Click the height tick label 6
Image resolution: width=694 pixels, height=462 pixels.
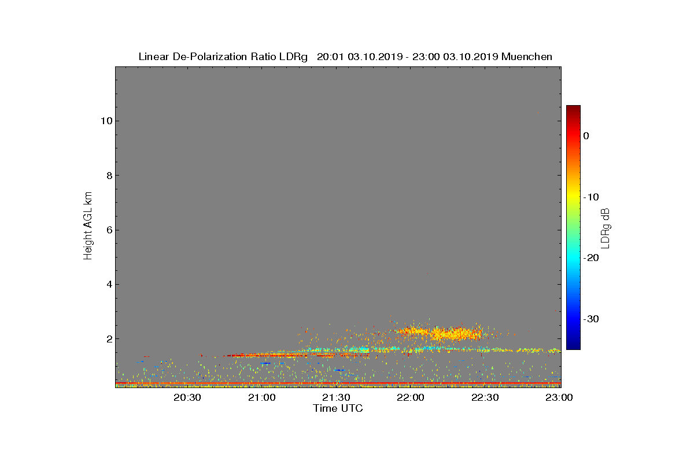click(x=108, y=230)
